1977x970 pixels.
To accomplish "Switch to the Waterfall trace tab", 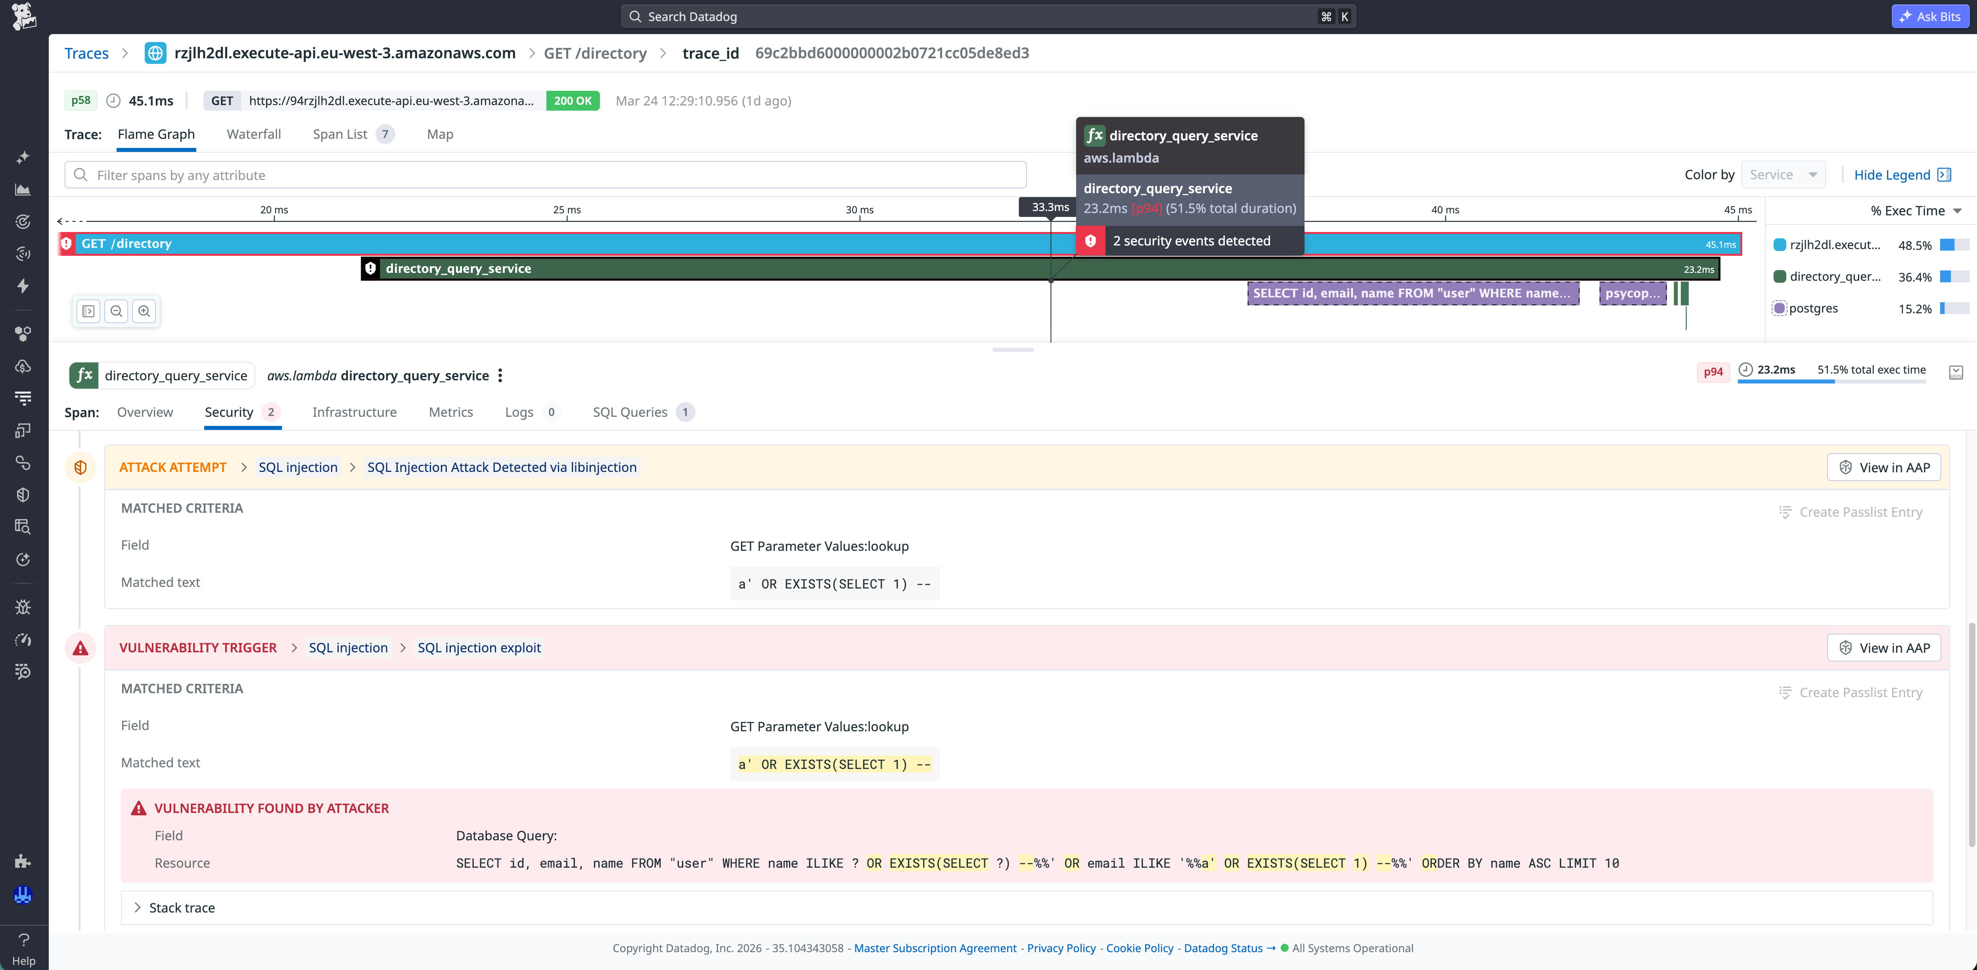I will click(x=254, y=134).
